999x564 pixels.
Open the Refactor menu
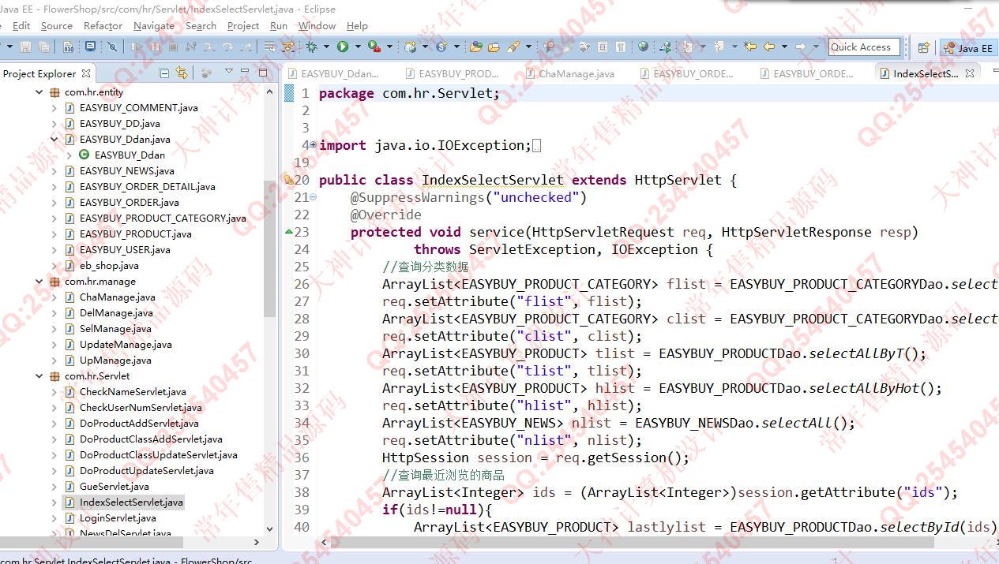103,25
